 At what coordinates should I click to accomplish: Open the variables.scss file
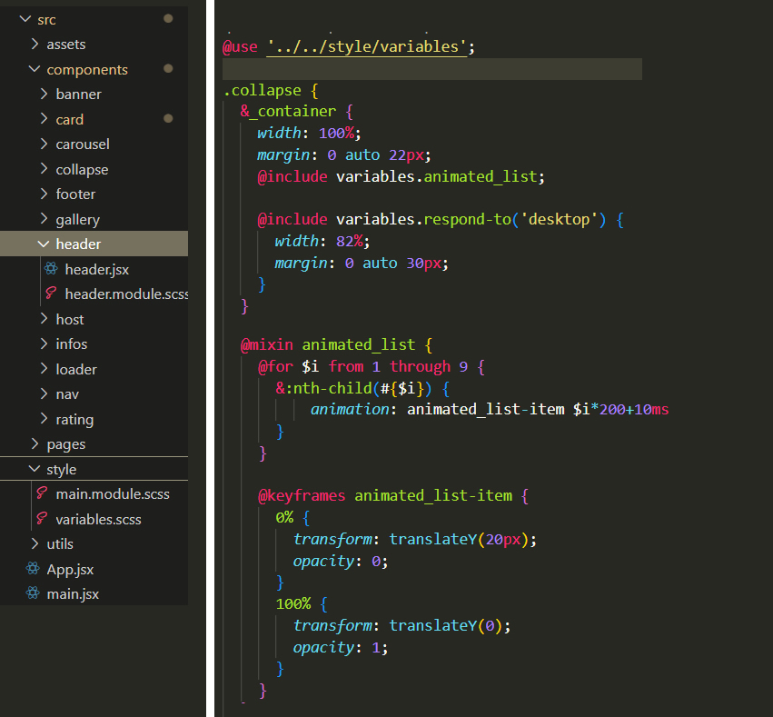pyautogui.click(x=98, y=520)
